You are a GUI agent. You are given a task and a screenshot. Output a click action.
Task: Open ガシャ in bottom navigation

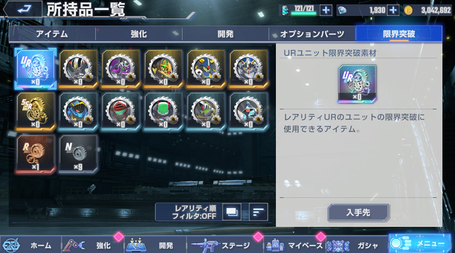click(x=357, y=245)
